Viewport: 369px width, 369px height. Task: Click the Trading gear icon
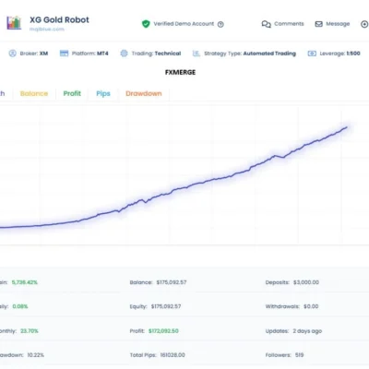point(124,54)
